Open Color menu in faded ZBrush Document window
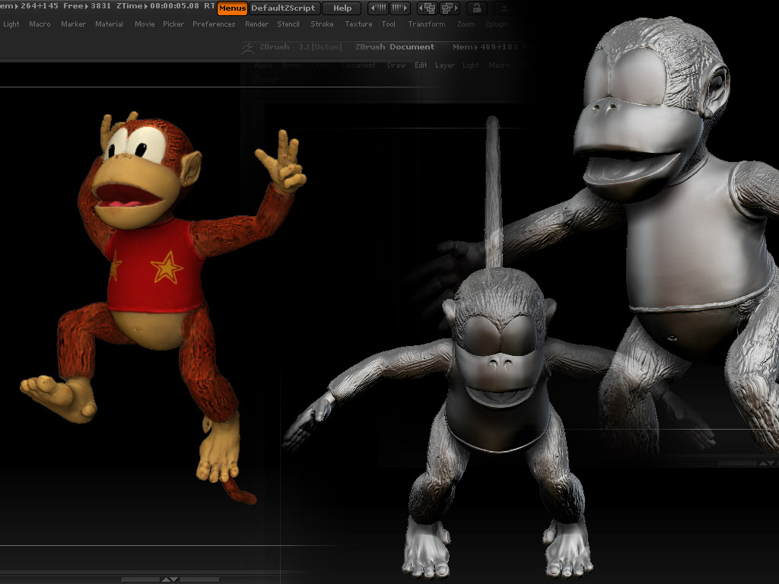 [320, 65]
